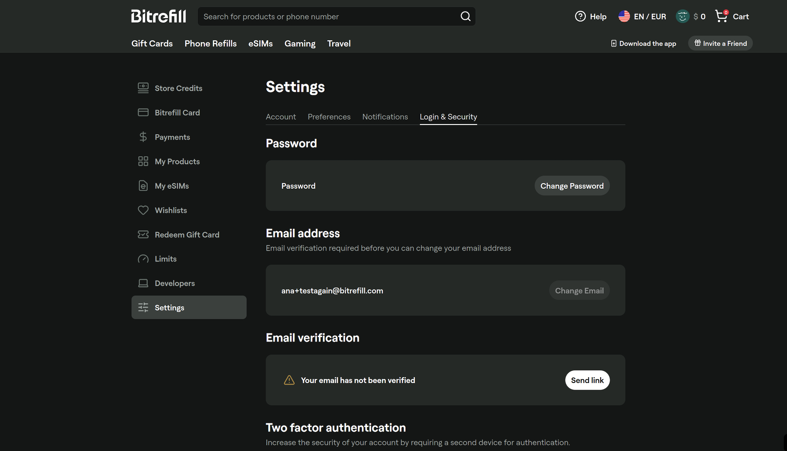The height and width of the screenshot is (451, 787).
Task: Open the Wishlists heart icon
Action: (143, 210)
